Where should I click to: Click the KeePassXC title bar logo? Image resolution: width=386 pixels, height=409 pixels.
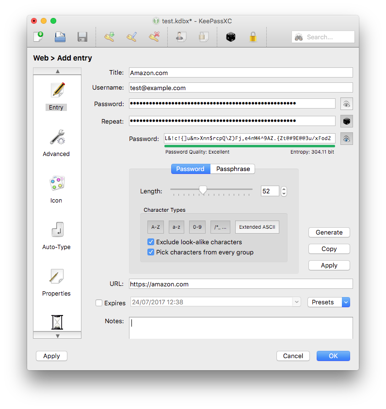(156, 21)
